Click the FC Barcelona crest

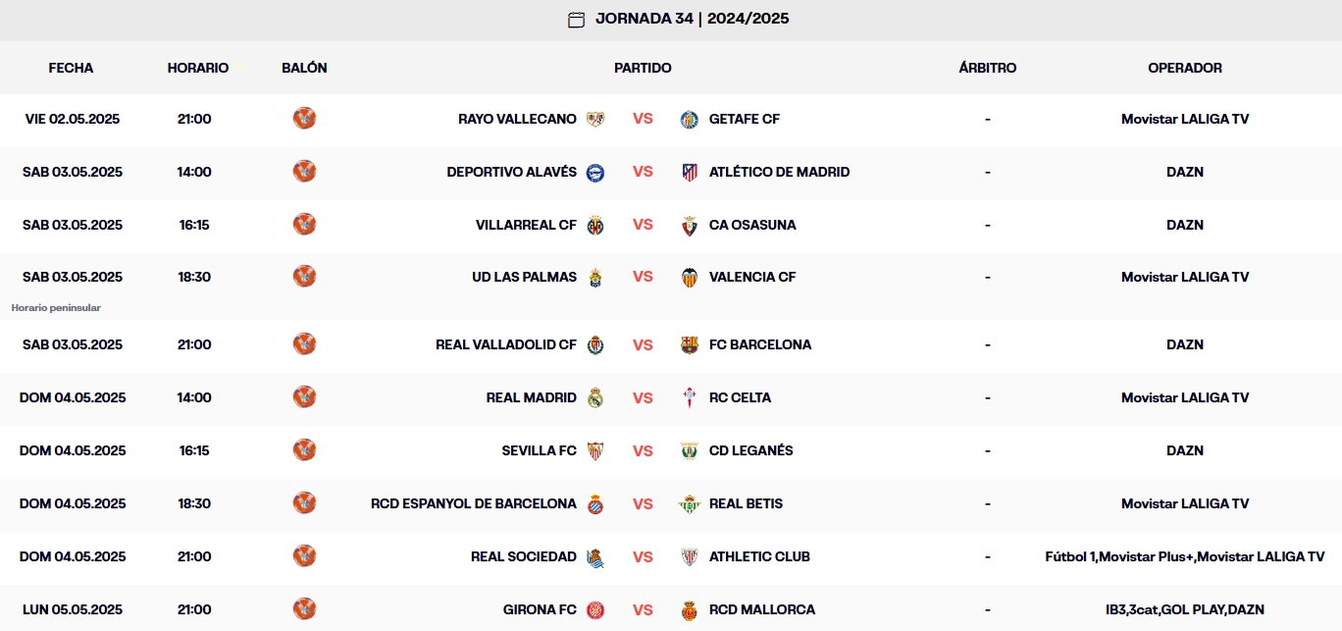coord(689,344)
